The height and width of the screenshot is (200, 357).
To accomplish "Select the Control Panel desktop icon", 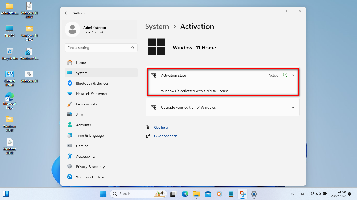I will tap(10, 78).
